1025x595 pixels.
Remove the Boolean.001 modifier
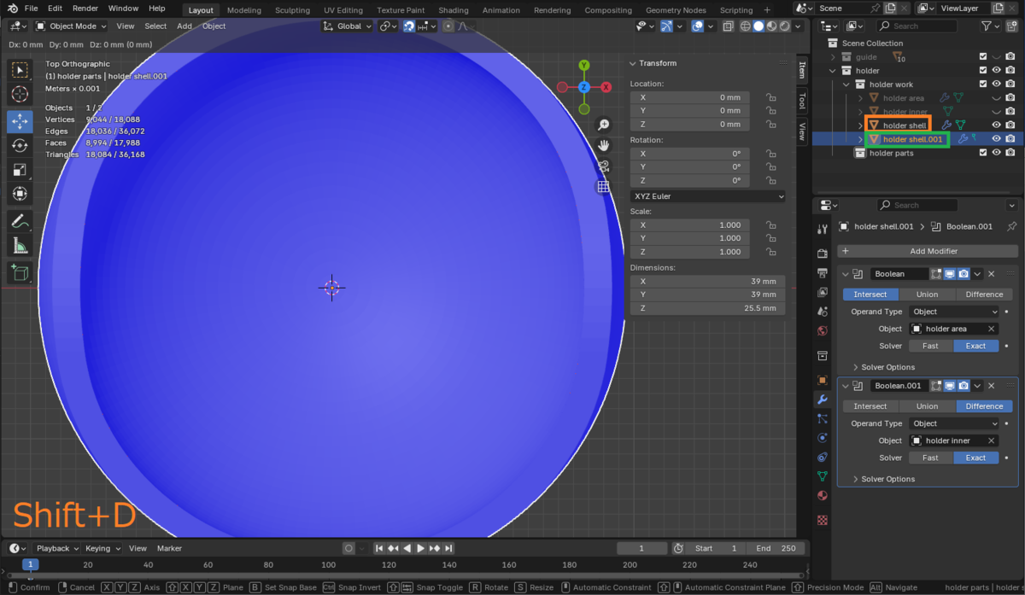(992, 386)
